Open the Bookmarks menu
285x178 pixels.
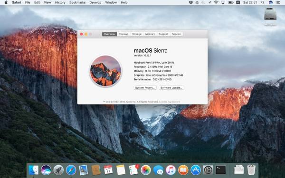pyautogui.click(x=77, y=2)
